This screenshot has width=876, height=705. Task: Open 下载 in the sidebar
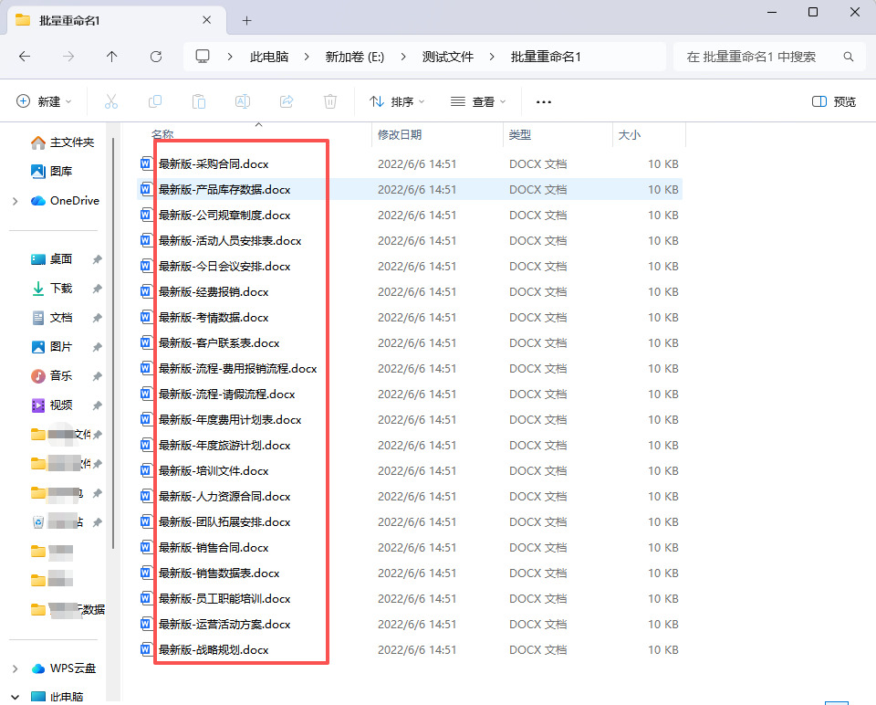[51, 289]
